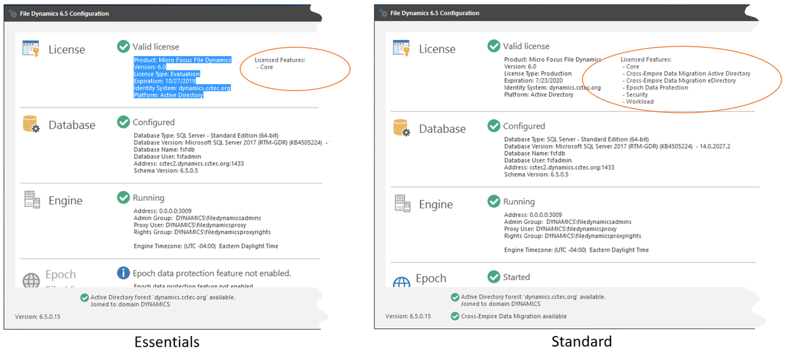Click the Database icon in Essentials window
788x351 pixels.
[x=31, y=124]
